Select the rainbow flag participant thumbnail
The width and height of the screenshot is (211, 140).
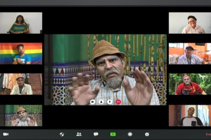(21, 54)
